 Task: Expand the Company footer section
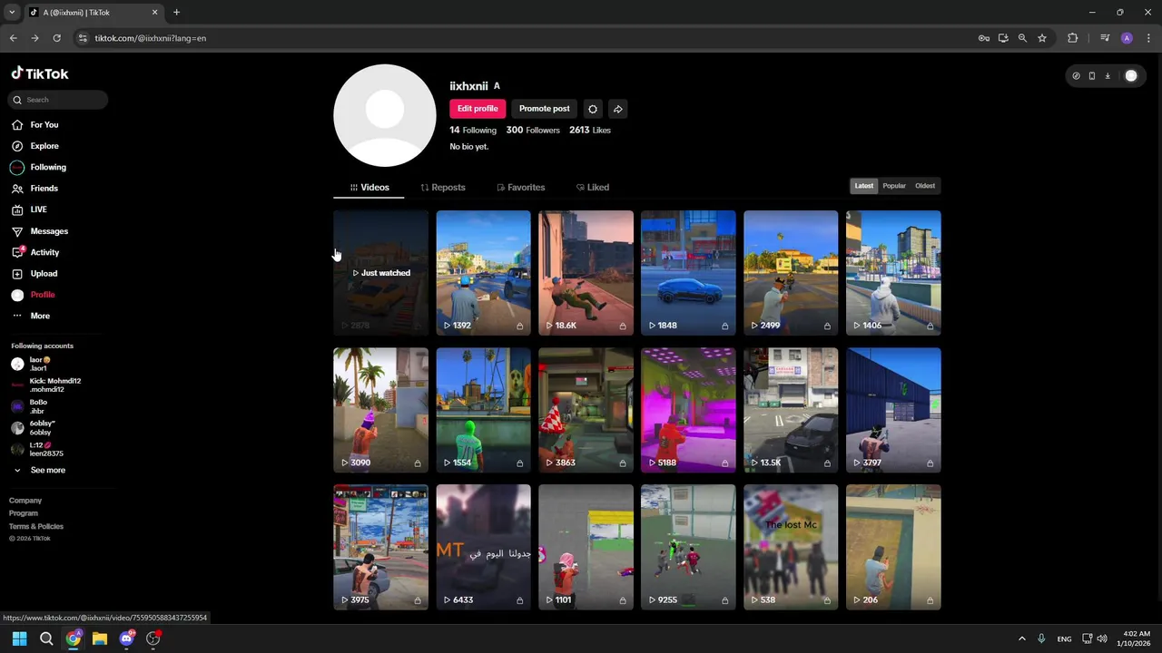[25, 501]
